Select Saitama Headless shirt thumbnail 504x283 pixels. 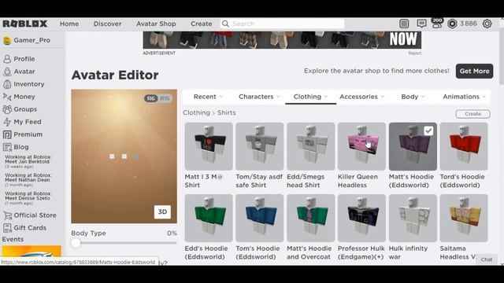464,218
